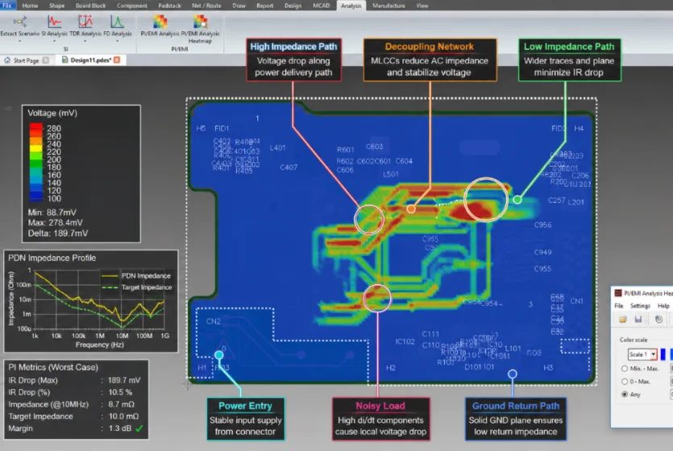The width and height of the screenshot is (673, 451).
Task: Click the H3 mounting hole label
Action: coord(548,368)
